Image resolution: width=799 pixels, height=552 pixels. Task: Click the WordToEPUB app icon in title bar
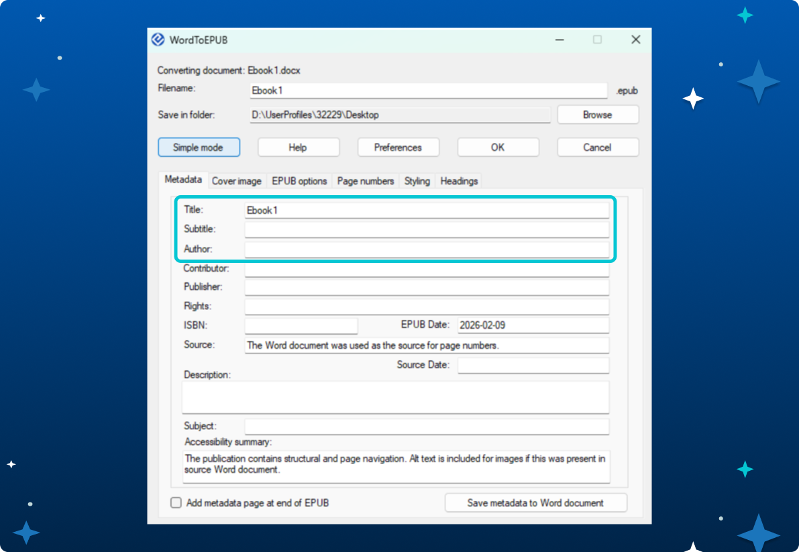[158, 40]
